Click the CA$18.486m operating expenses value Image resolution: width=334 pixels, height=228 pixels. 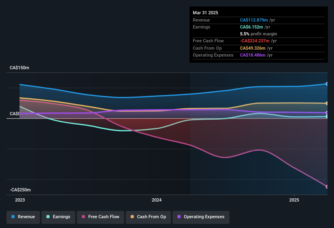253,55
